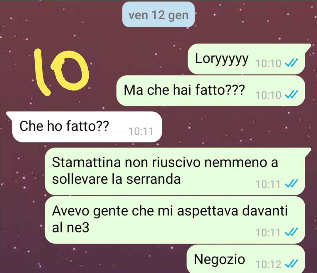Select the received "Che ho fatto??" bubble
The height and width of the screenshot is (273, 317).
85,127
